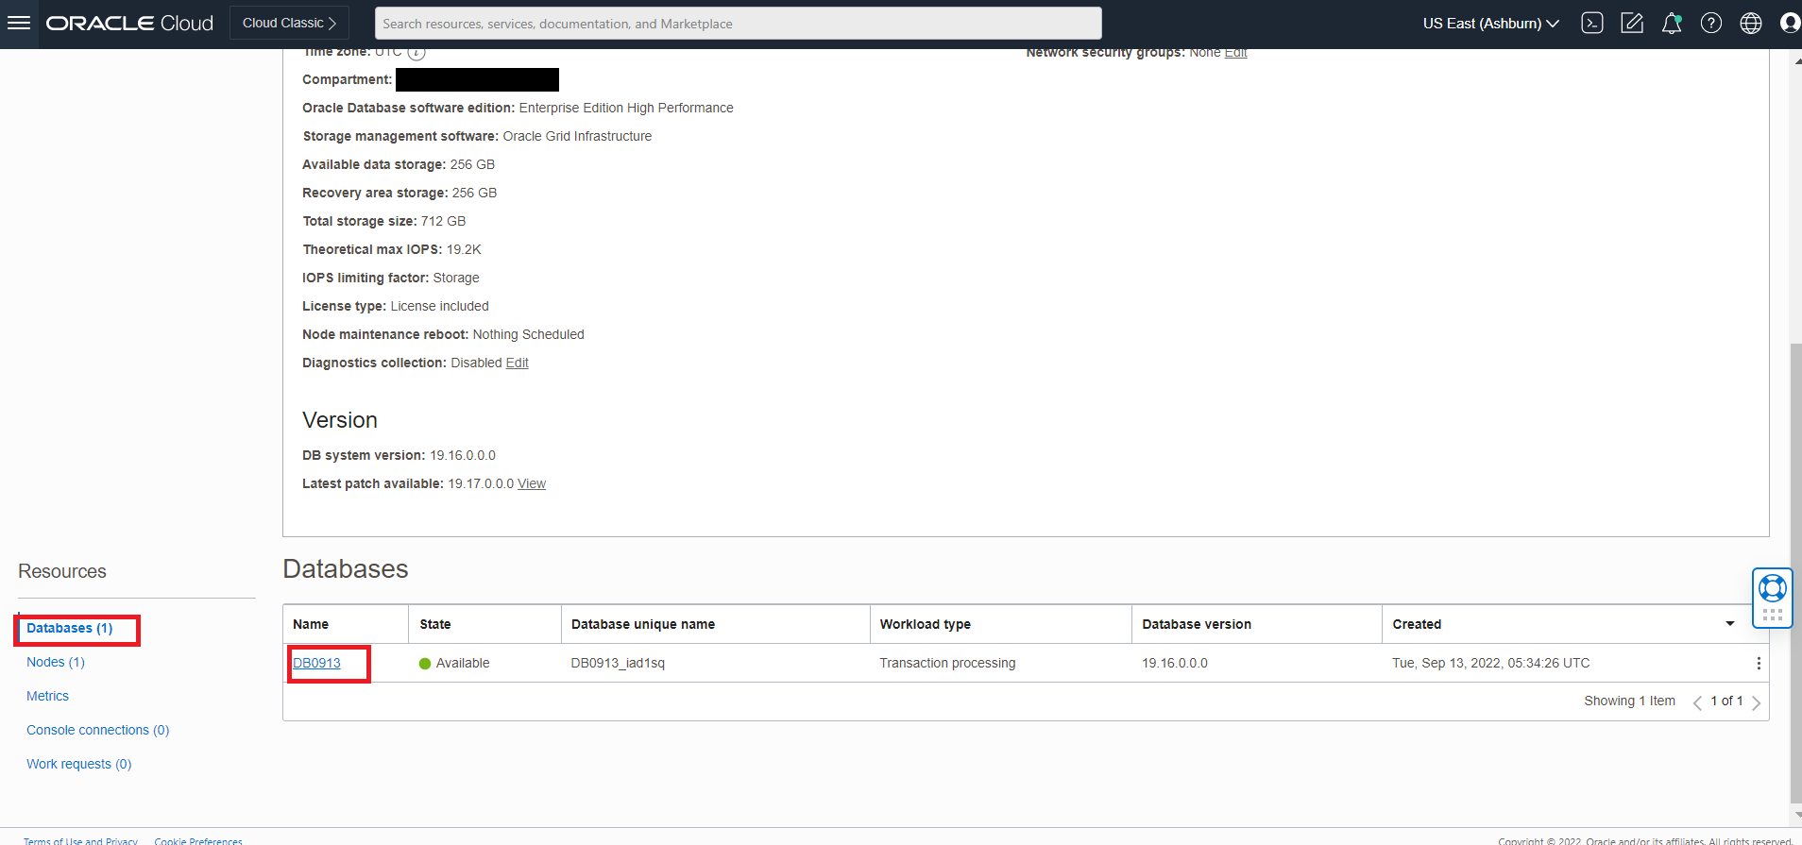Go to next page of databases
Image resolution: width=1802 pixels, height=845 pixels.
coord(1756,702)
